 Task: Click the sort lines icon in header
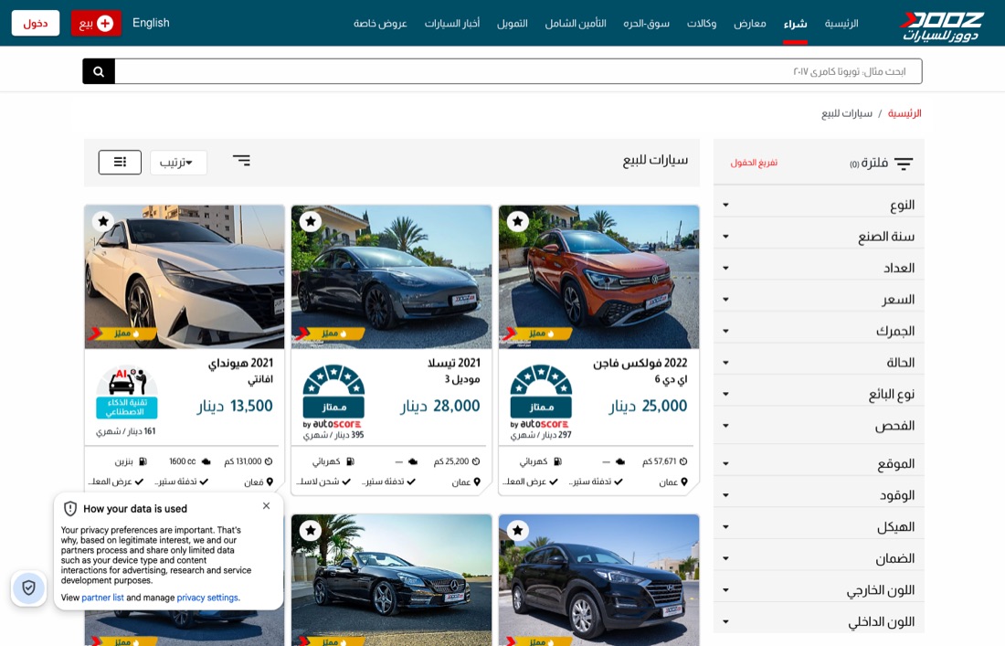pos(241,160)
